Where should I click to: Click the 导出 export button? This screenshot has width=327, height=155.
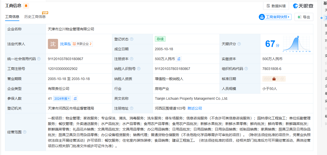point(304,17)
